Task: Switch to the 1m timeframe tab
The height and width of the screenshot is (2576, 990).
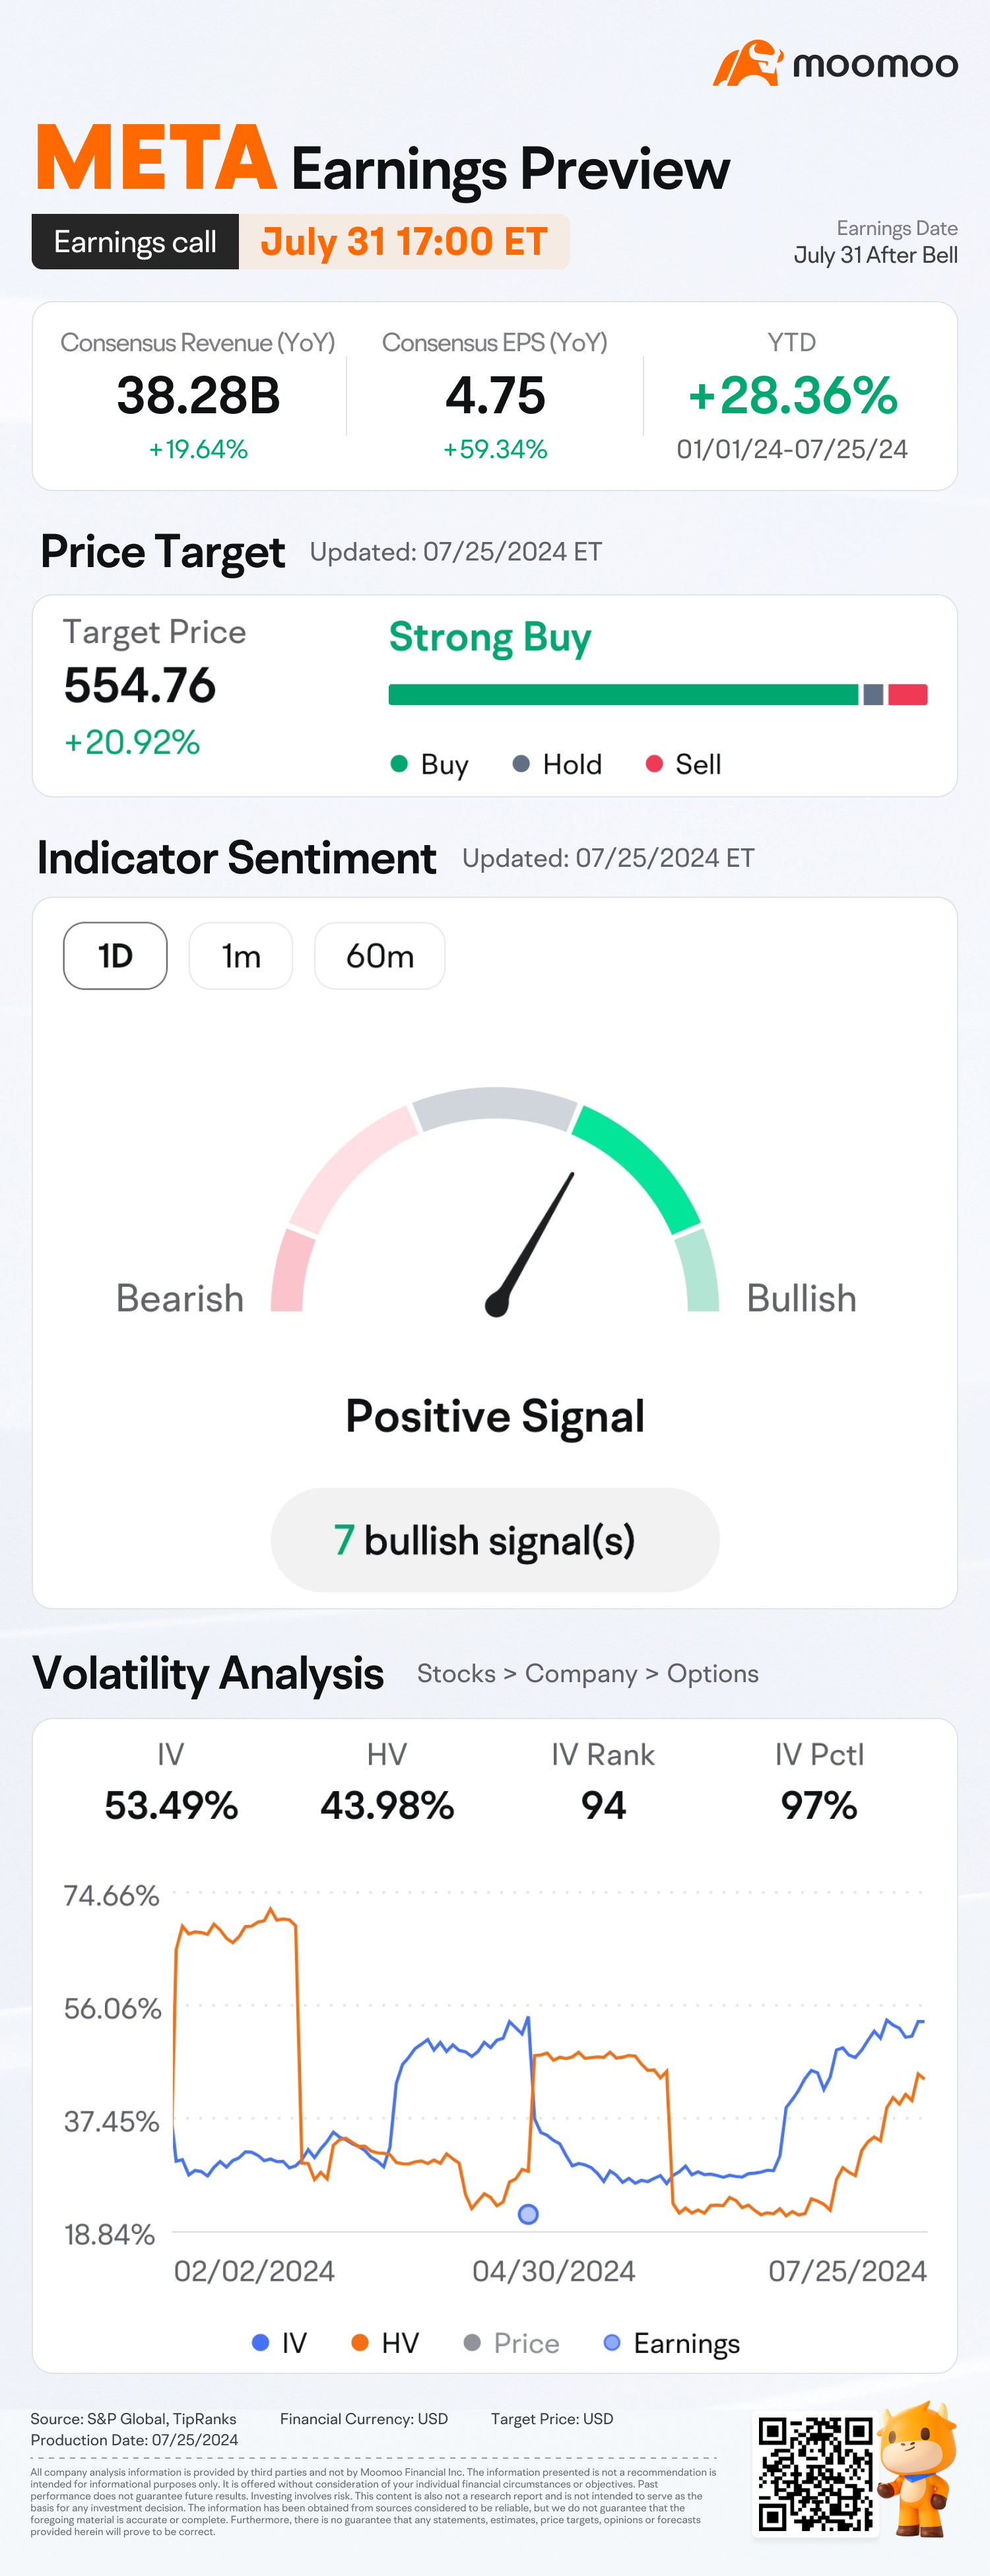Action: pyautogui.click(x=241, y=956)
